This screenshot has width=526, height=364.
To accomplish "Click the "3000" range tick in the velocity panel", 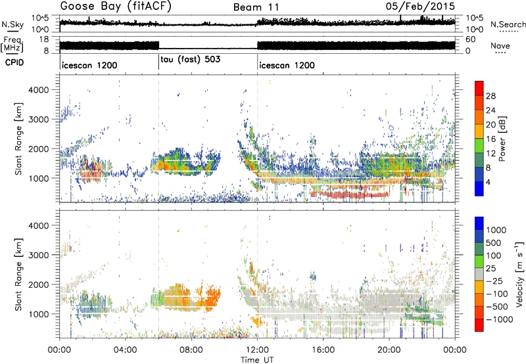I will coord(38,255).
